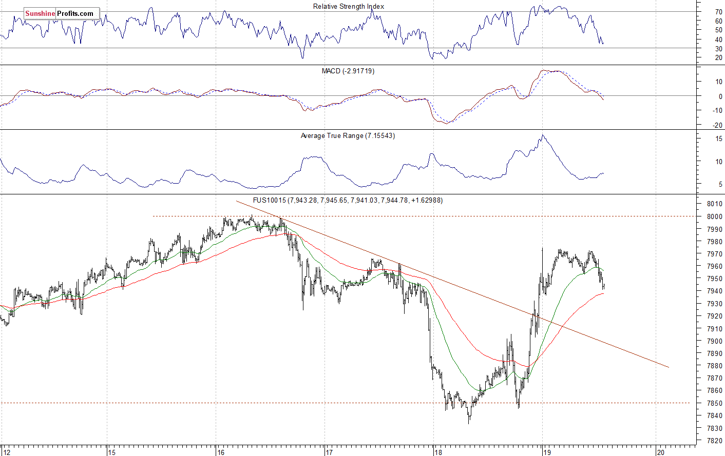Click the 15 value on the ATR axis
The image size is (725, 456).
coord(718,139)
